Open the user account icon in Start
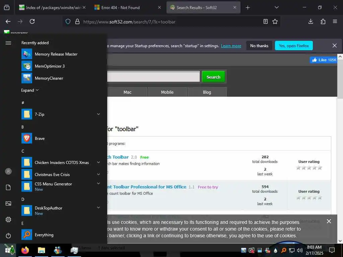Image resolution: width=343 pixels, height=257 pixels. coord(8,171)
